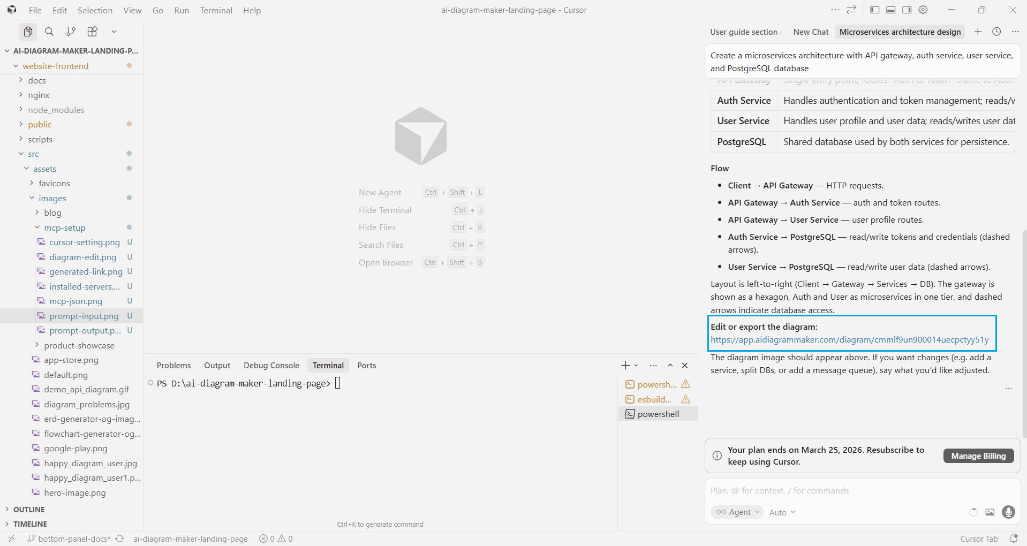This screenshot has height=546, width=1027.
Task: Open the Source Control branch icon
Action: coord(71,32)
